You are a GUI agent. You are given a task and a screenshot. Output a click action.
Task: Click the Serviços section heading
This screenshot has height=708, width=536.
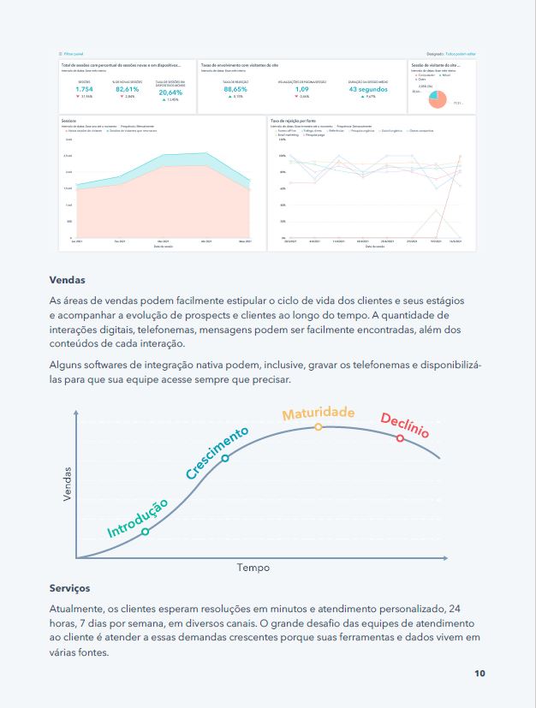pos(70,589)
